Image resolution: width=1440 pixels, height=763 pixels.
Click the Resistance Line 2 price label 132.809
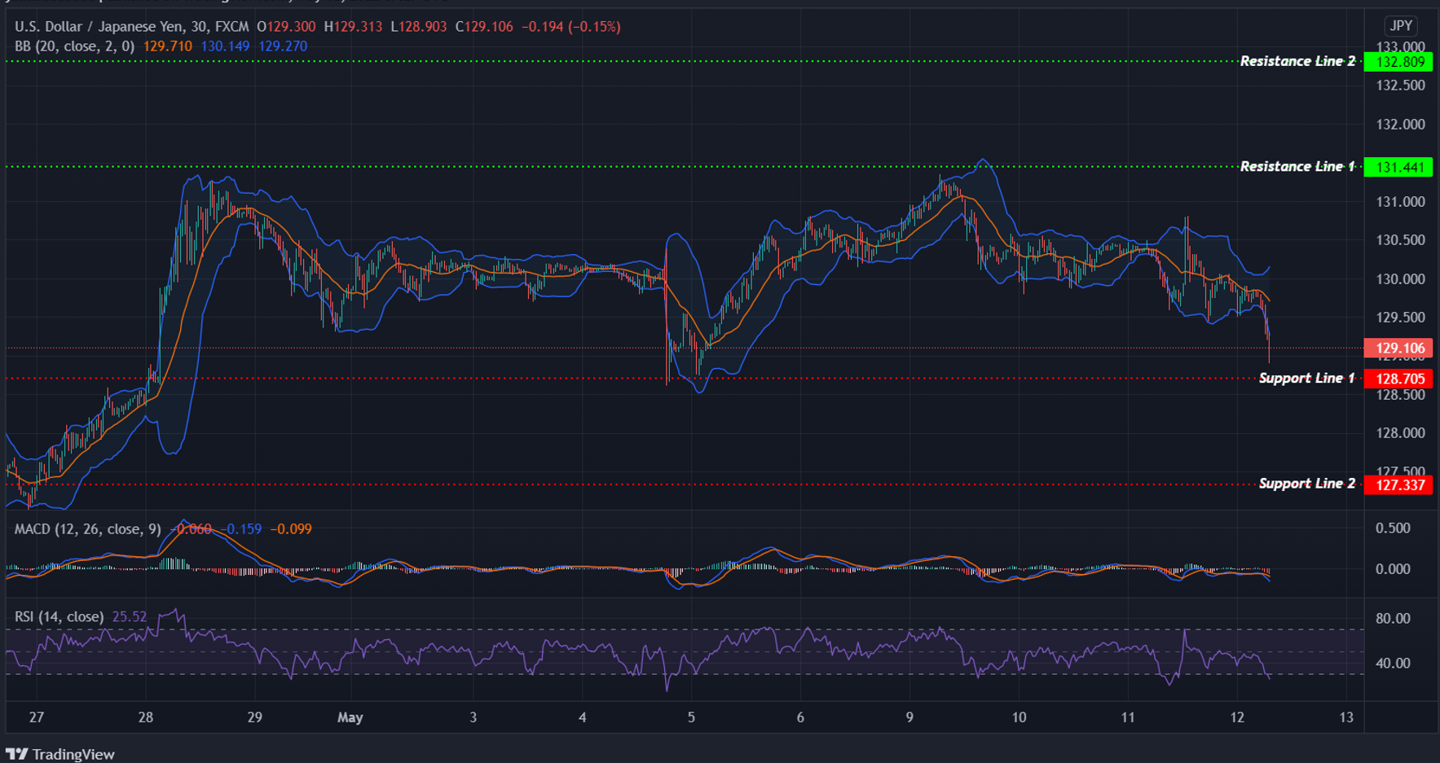point(1397,61)
